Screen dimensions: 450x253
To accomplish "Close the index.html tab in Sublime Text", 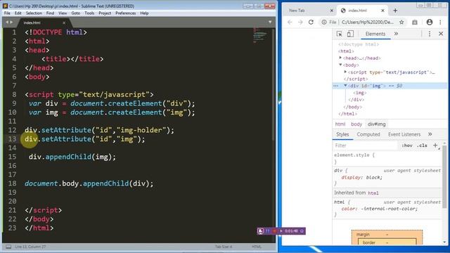I will click(x=64, y=22).
